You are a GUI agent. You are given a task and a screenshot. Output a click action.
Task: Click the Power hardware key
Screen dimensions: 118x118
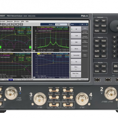(x=104, y=66)
